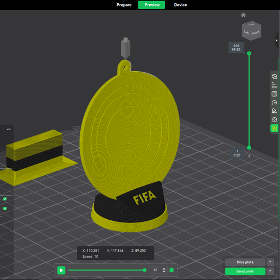The image size is (280, 280).
Task: Click the Speed: 10 readout
Action: click(x=90, y=257)
